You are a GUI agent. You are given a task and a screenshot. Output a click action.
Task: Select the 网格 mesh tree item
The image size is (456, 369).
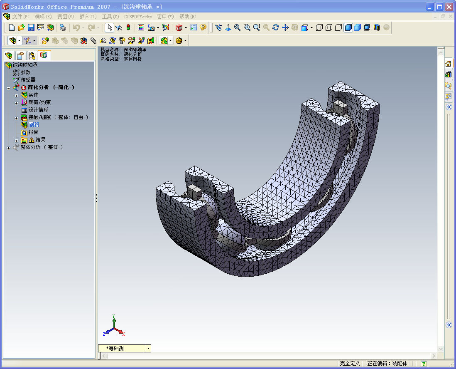(34, 125)
